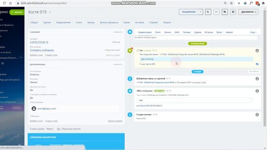The width and height of the screenshot is (267, 150).
Task: Open user avatar on the Чат entry
Action: 257,51
